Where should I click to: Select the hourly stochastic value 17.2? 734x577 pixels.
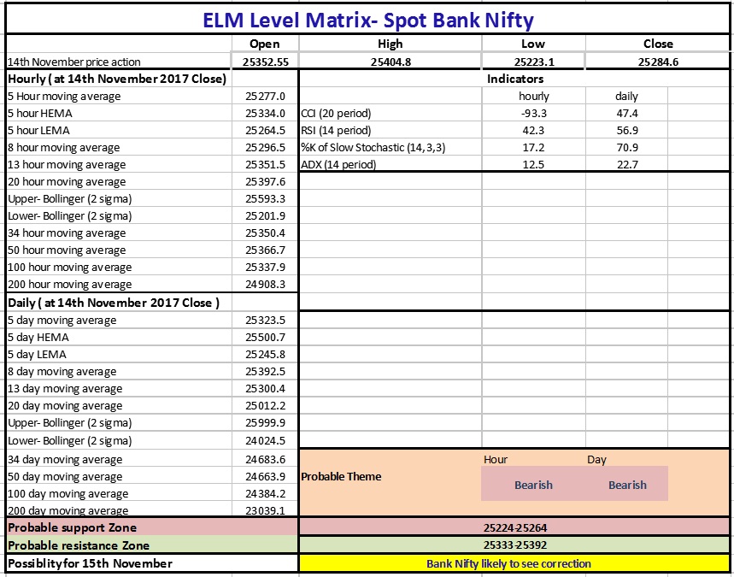click(534, 148)
